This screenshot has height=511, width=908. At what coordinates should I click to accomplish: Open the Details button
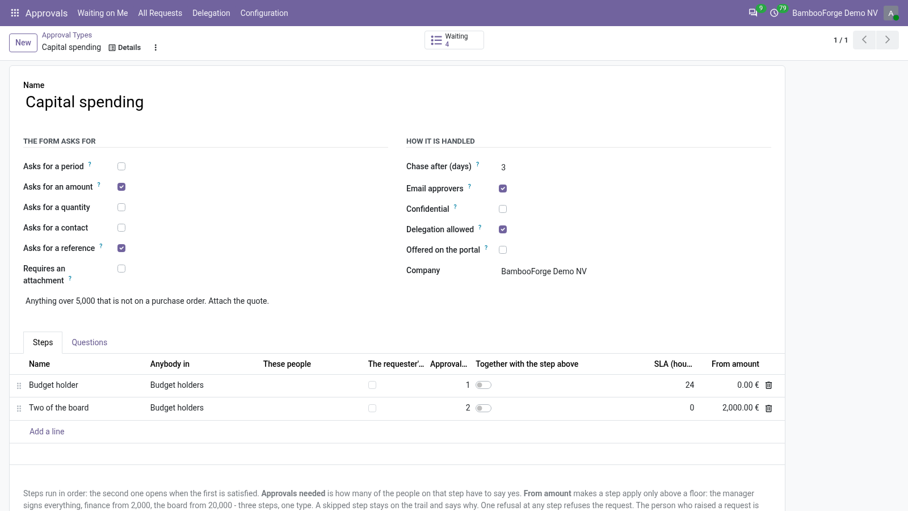pos(125,48)
